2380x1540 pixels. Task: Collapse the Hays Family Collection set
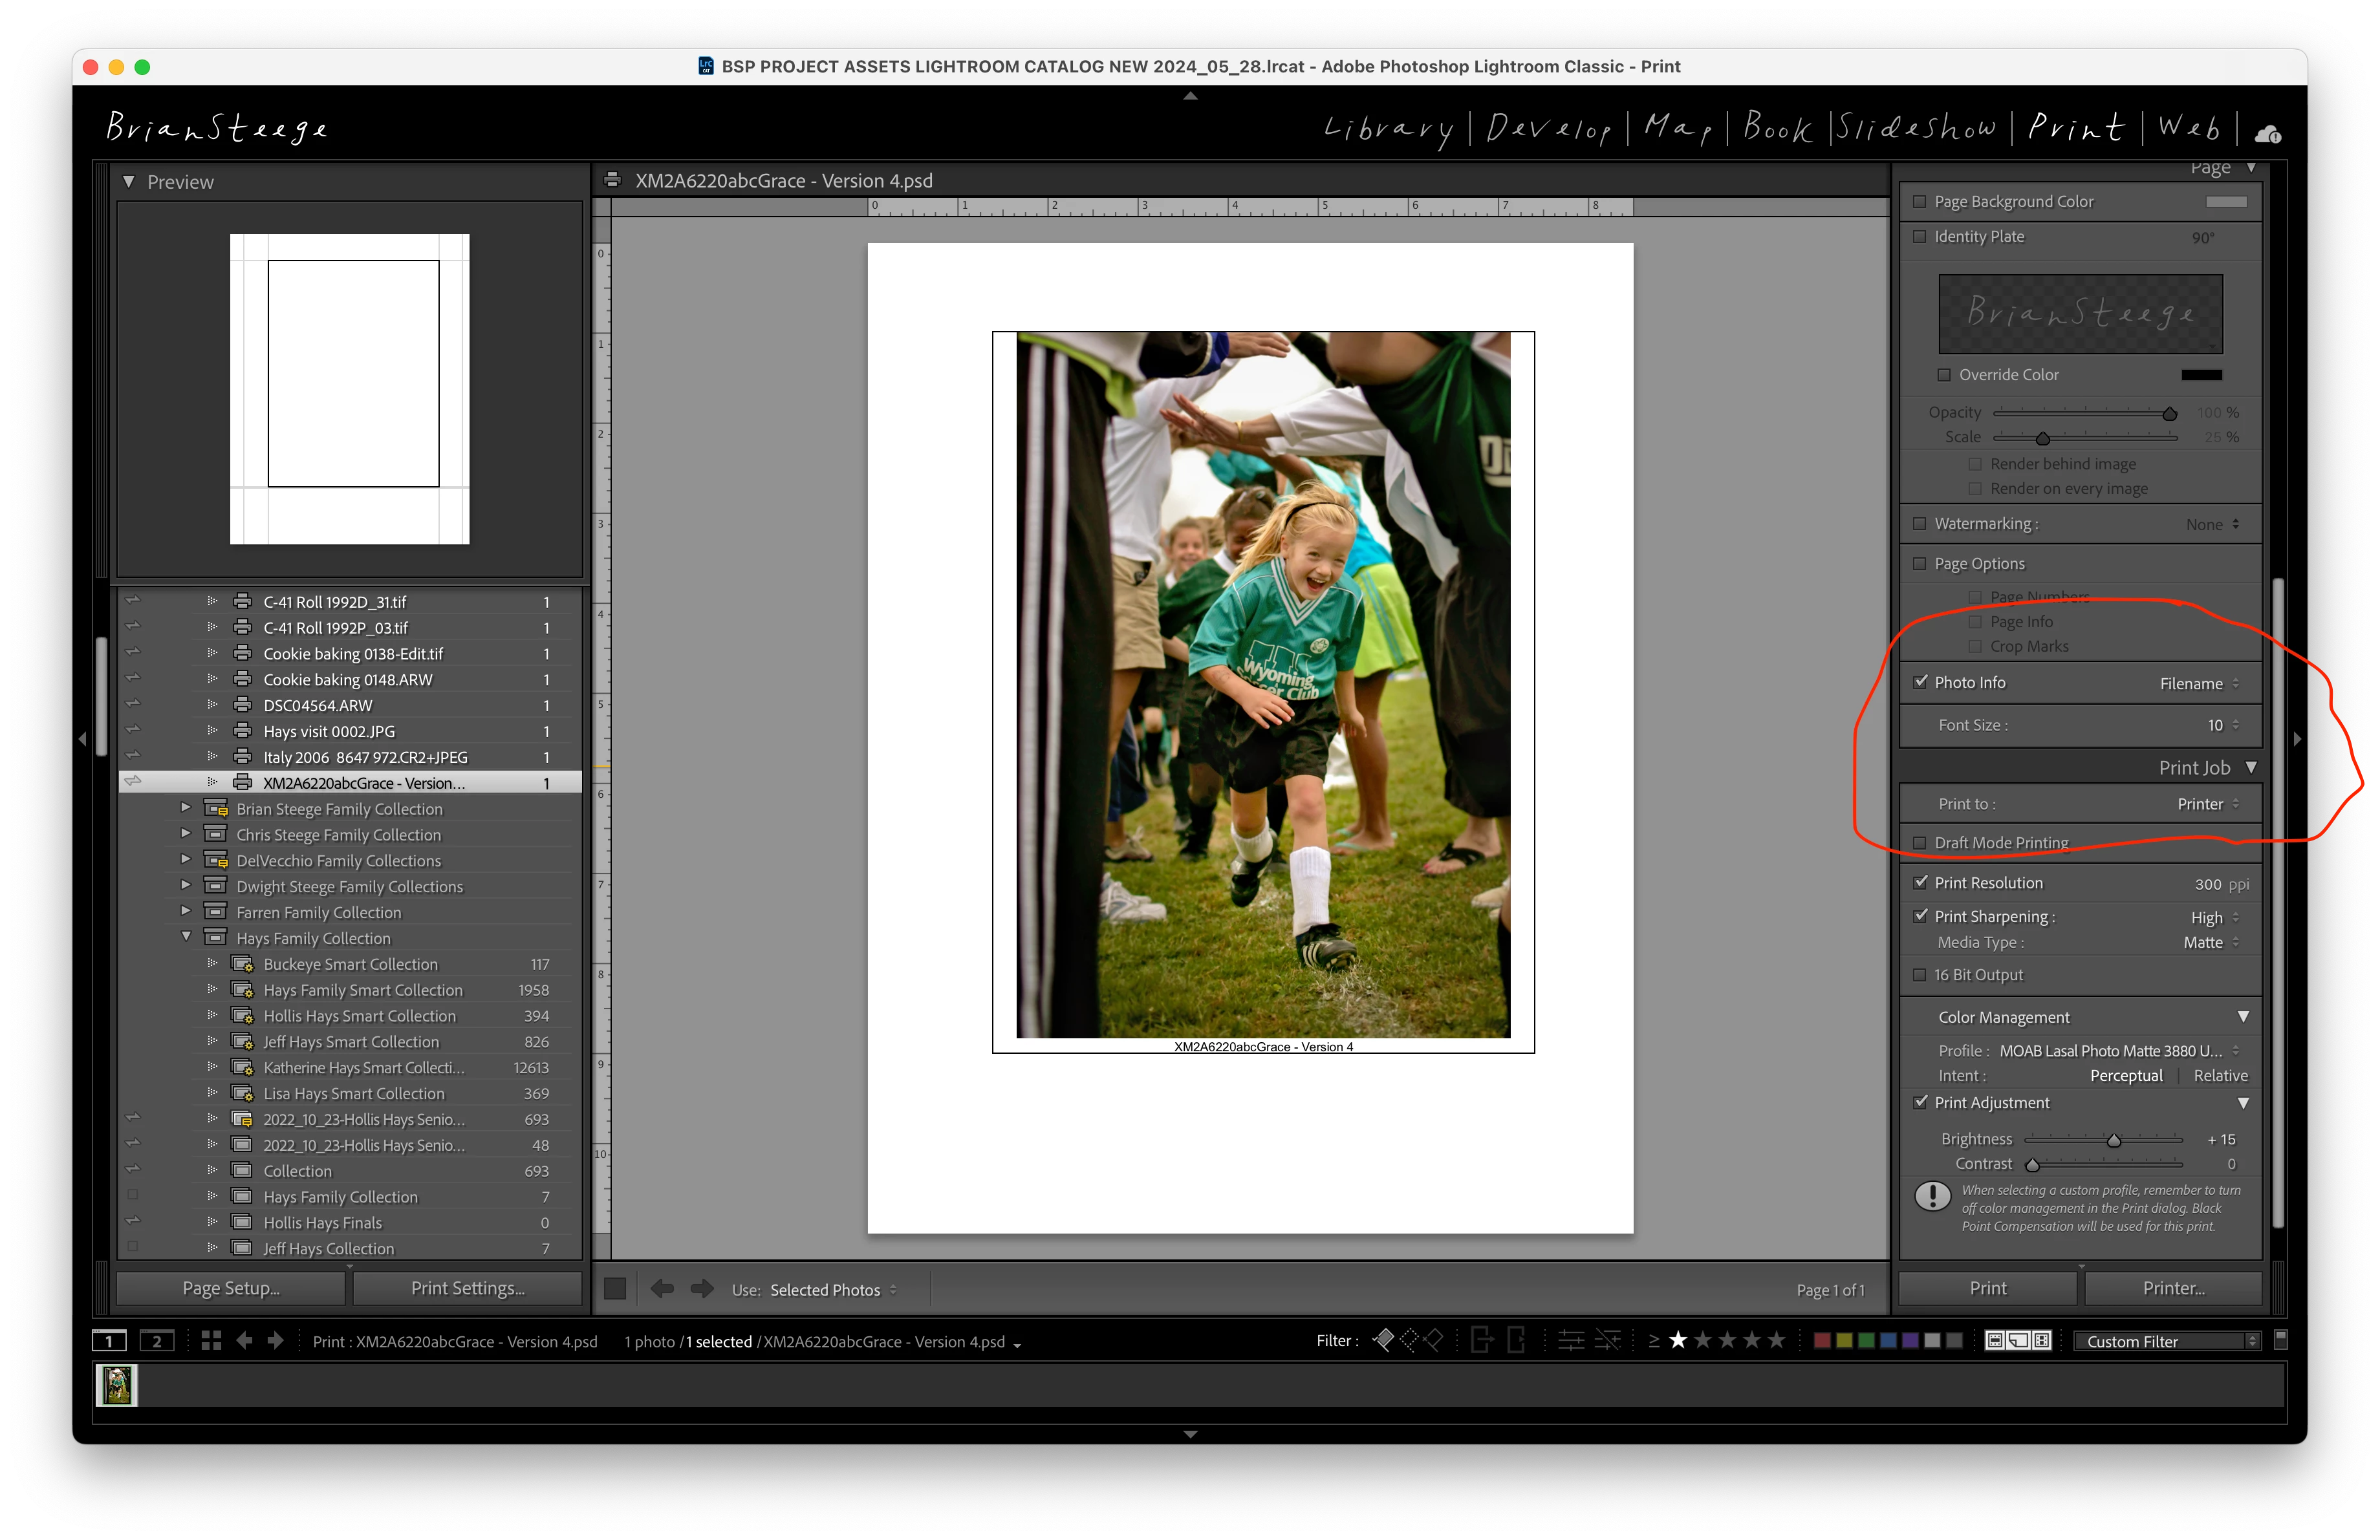186,937
